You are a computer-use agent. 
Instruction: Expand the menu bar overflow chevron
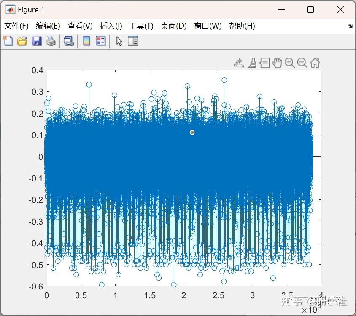pos(351,26)
